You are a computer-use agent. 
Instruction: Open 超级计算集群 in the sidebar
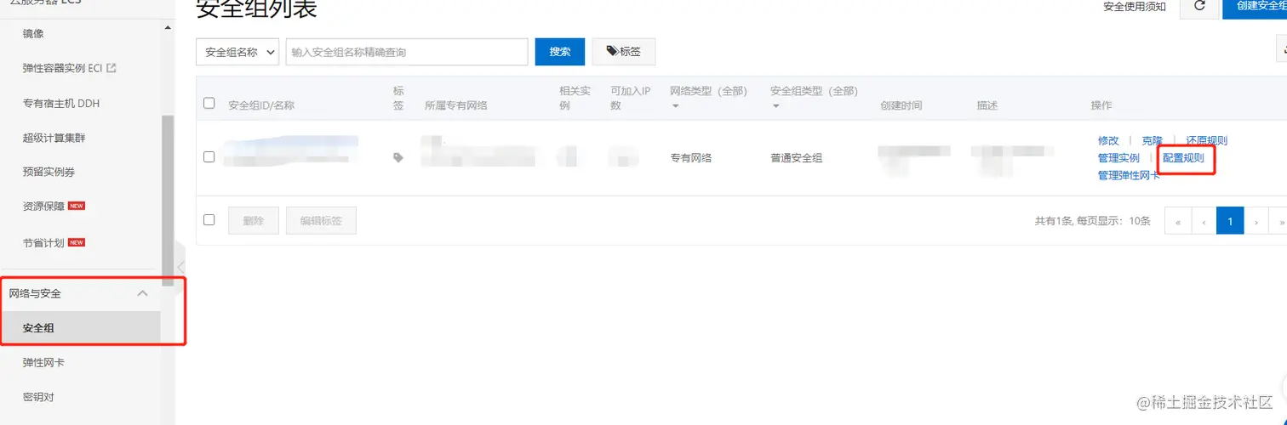[x=54, y=138]
